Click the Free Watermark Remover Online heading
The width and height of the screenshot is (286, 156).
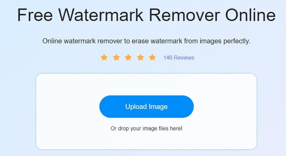coord(146,15)
